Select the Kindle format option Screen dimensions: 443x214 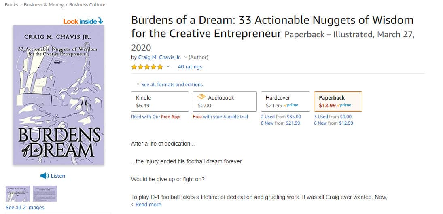pyautogui.click(x=160, y=102)
